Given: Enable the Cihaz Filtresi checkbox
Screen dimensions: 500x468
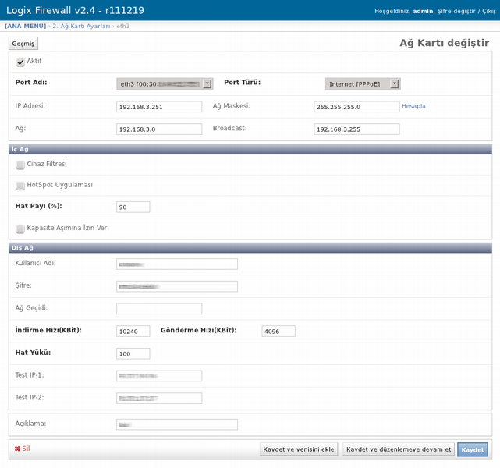Looking at the screenshot, I should 20,165.
